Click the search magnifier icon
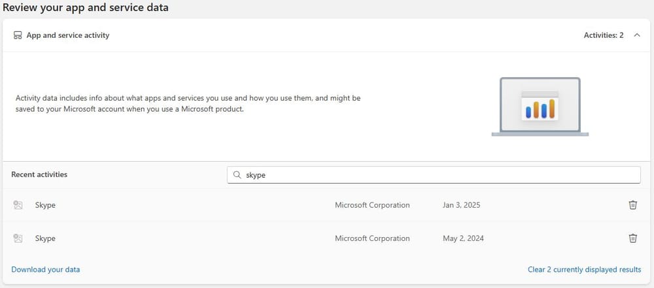The width and height of the screenshot is (654, 288). click(237, 175)
